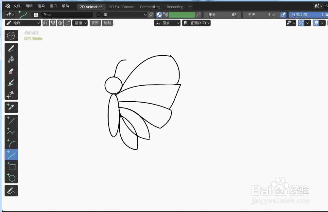328x212 pixels.
Task: Switch to 2D Full Canvas workspace tab
Action: (x=121, y=7)
